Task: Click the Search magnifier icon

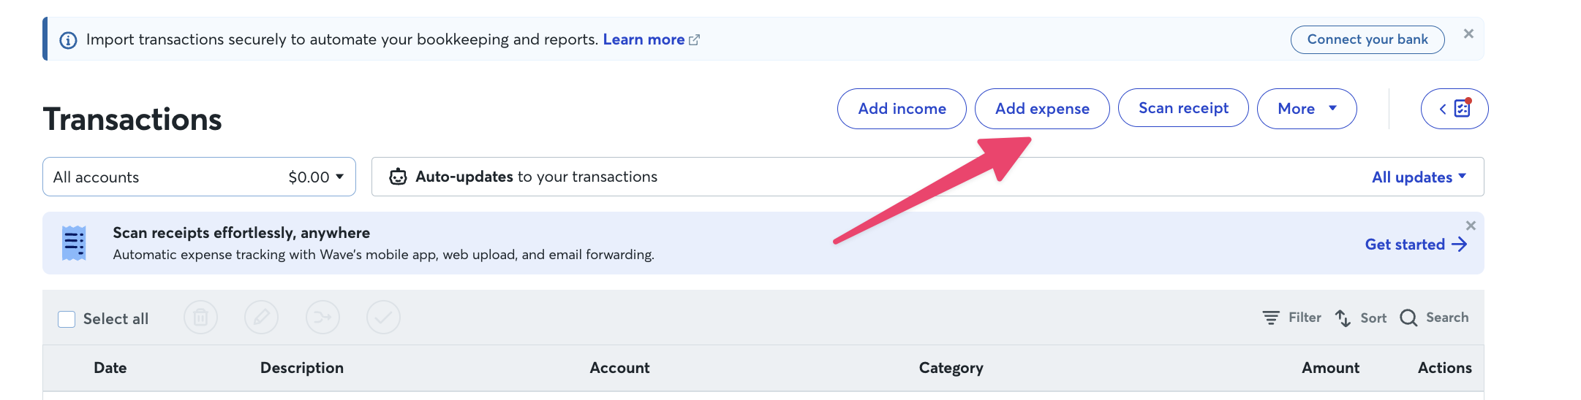Action: [1408, 318]
